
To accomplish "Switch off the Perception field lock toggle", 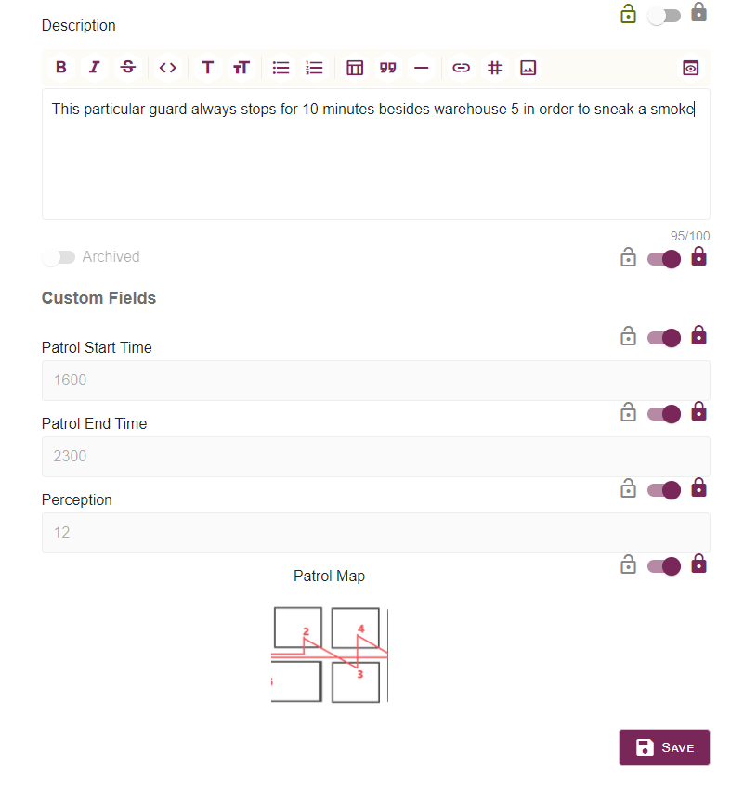I will [x=664, y=490].
